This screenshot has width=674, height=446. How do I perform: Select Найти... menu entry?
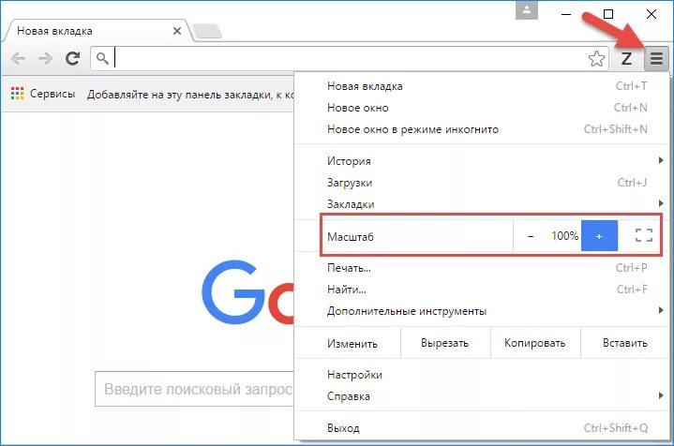(482, 290)
